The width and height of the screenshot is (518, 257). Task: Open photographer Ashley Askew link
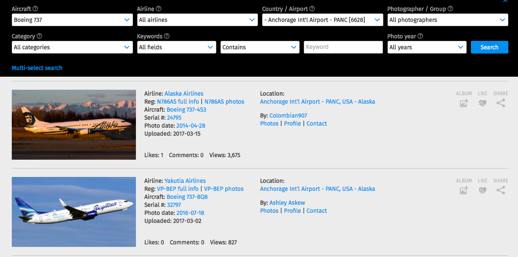[287, 203]
